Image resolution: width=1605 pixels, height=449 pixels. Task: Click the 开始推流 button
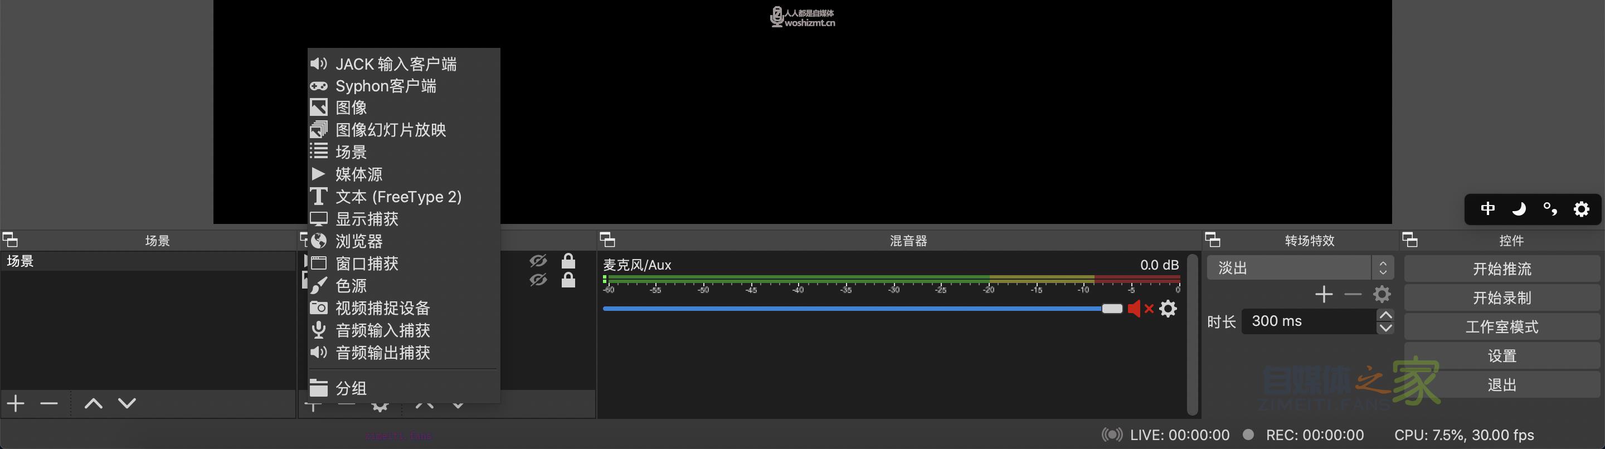1501,269
